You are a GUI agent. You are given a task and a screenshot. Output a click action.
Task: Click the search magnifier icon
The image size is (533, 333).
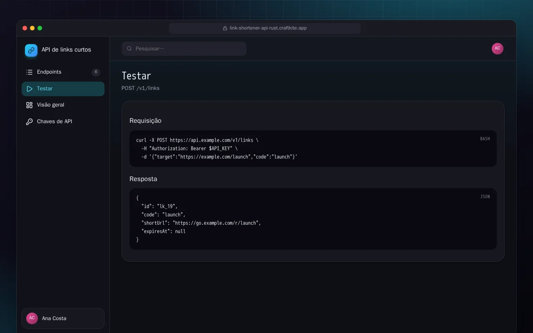[x=130, y=49]
